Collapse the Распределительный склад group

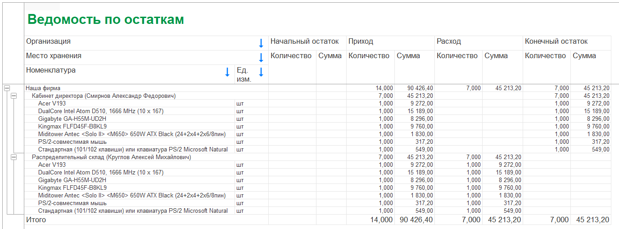[14, 157]
